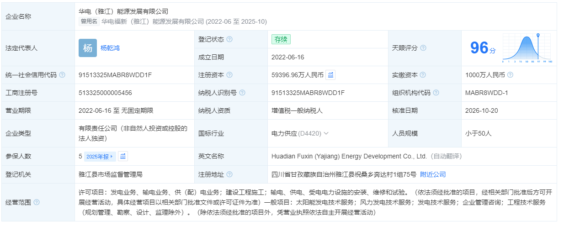Click registered capital 59396.96万人民币

pos(298,75)
